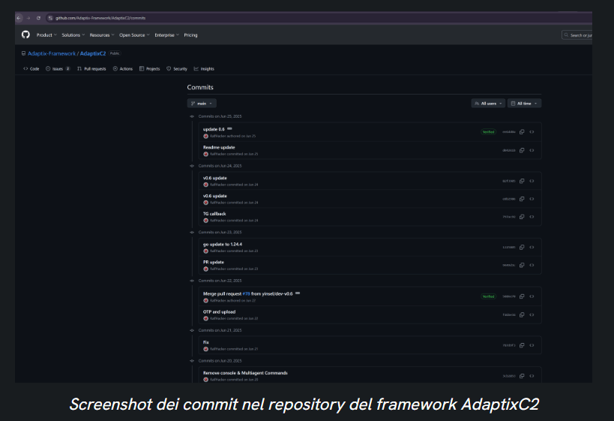Copy SHA for "Remove console & Multiagent Commands" commit

[522, 376]
